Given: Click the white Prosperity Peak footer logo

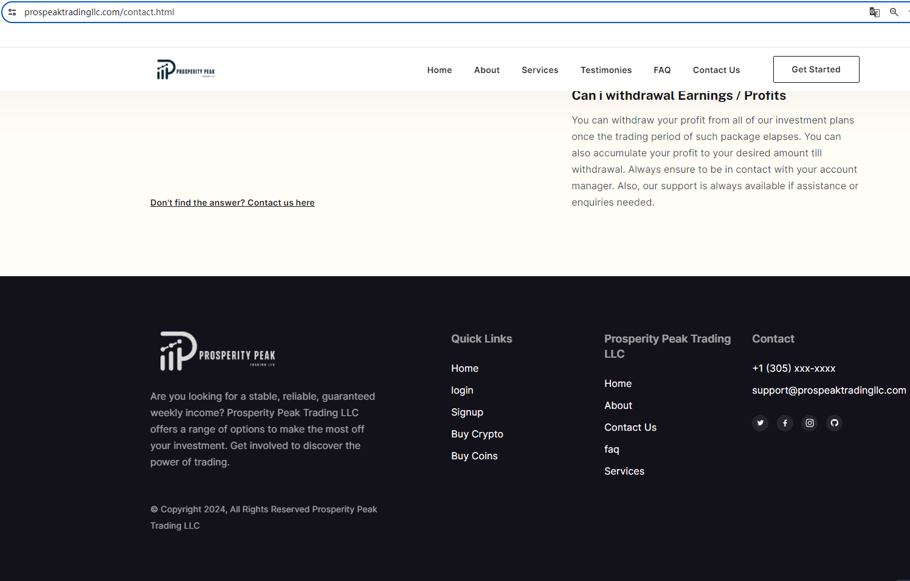Looking at the screenshot, I should tap(217, 352).
